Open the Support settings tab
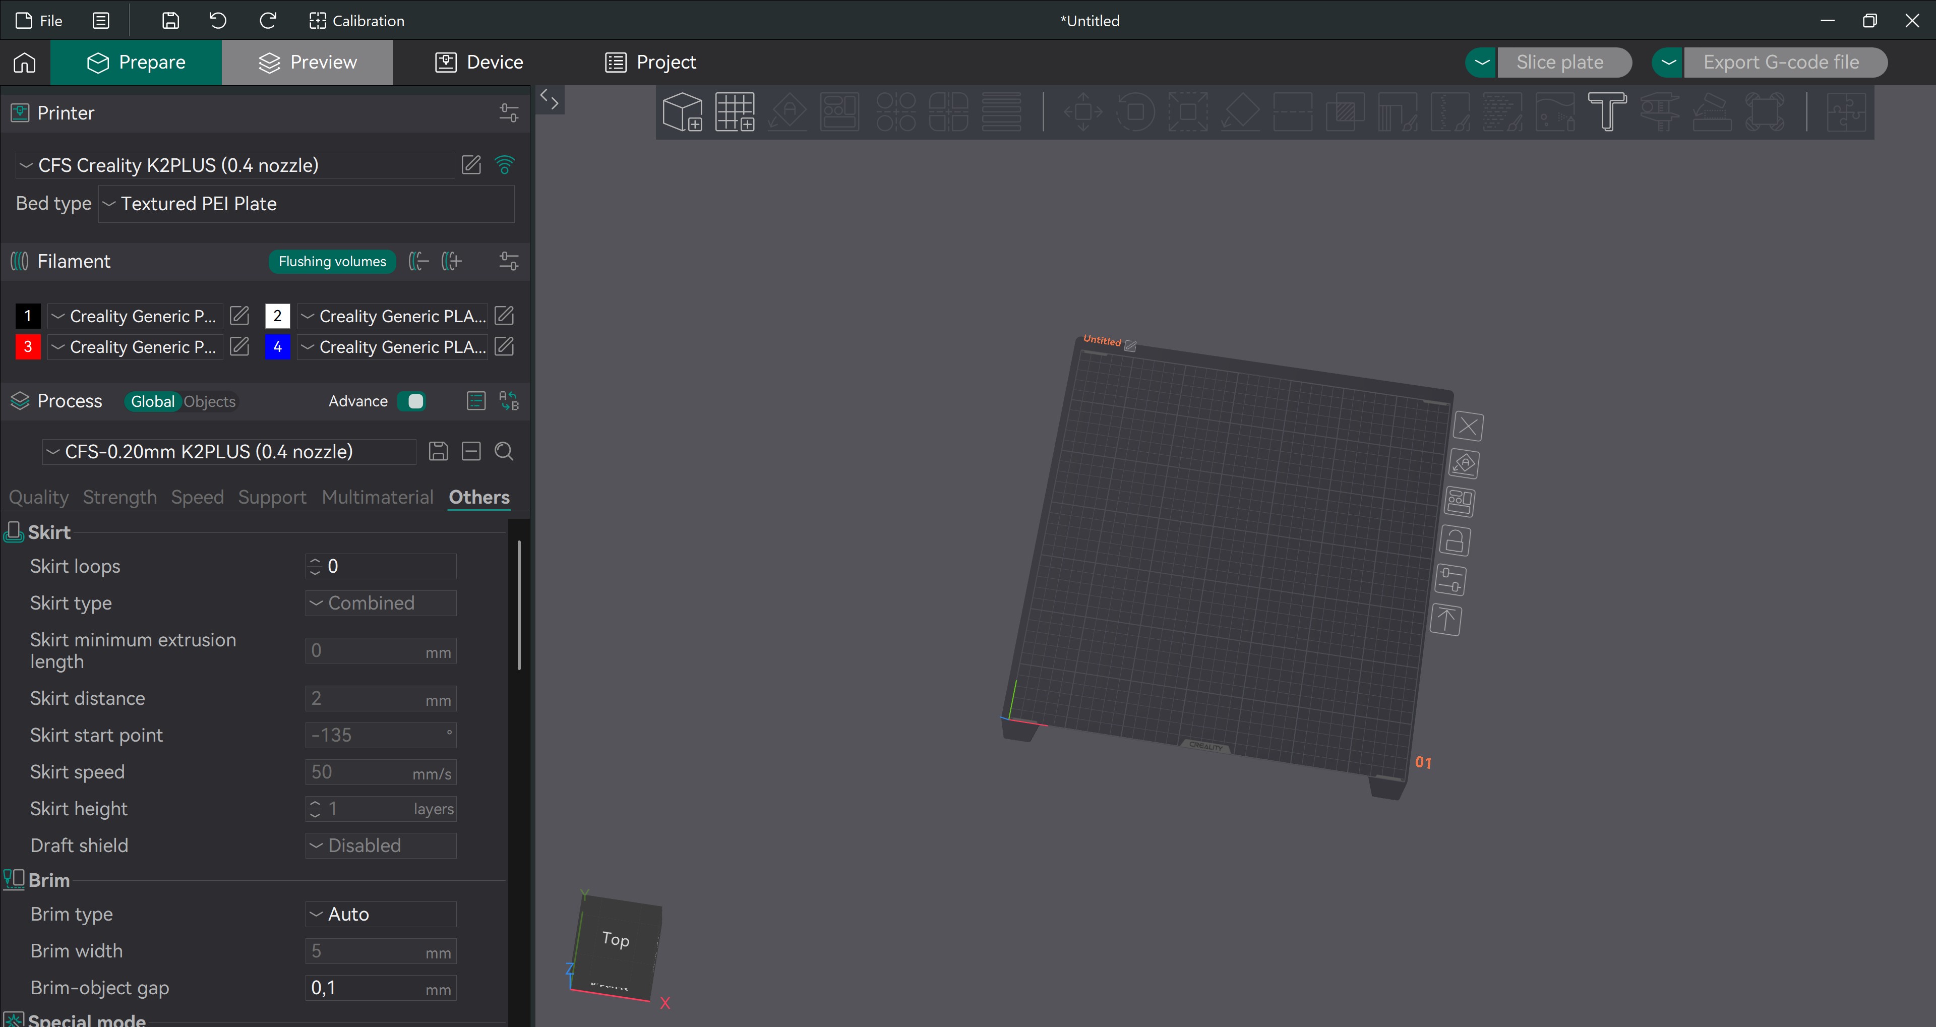Viewport: 1936px width, 1027px height. tap(272, 497)
